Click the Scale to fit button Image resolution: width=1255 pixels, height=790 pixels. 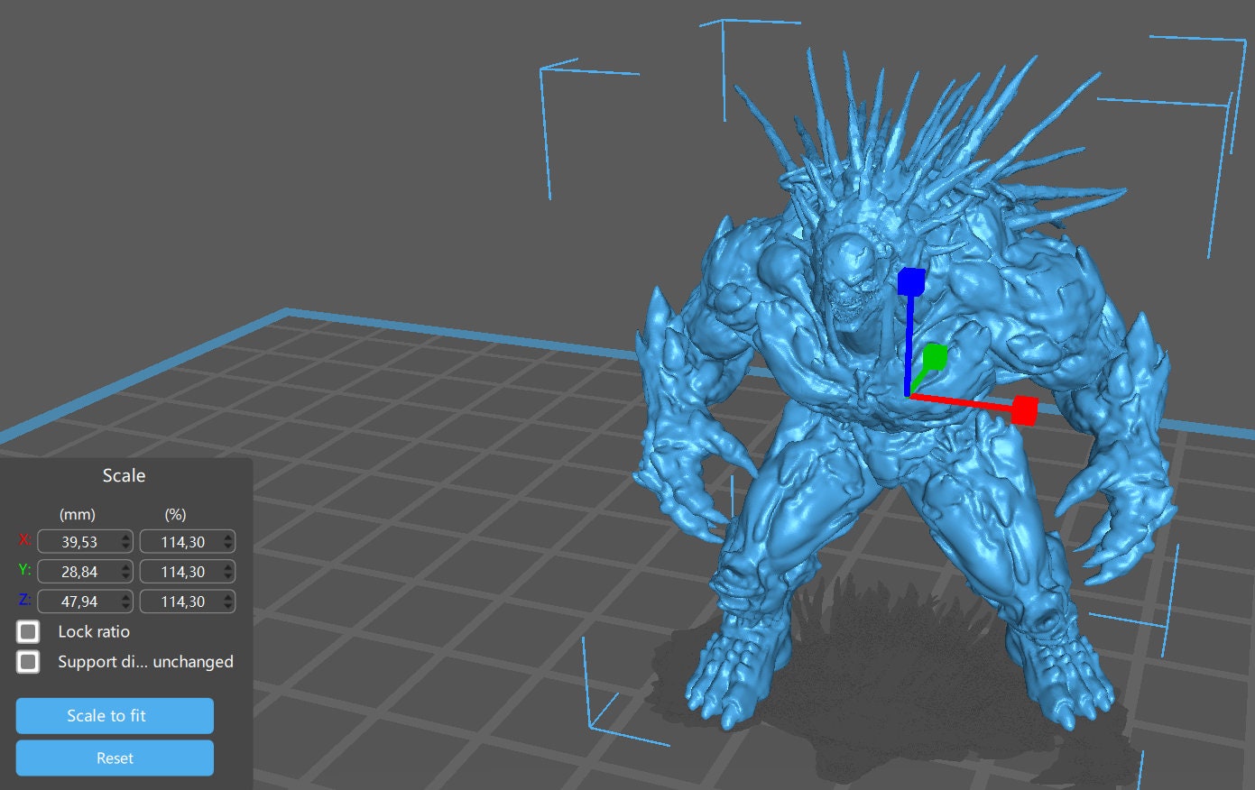click(x=115, y=715)
